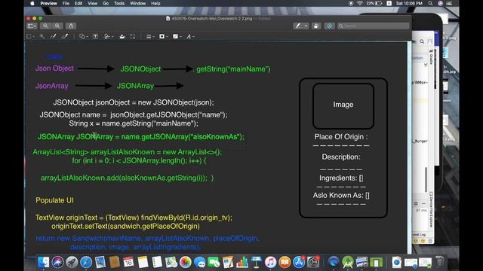483x271 pixels.
Task: Click the circular Markup toolbar toggle icon
Action: (x=329, y=26)
